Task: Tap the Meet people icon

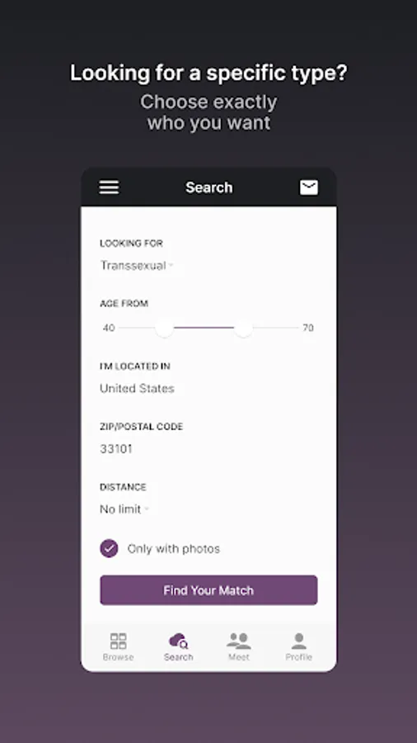Action: coord(239,641)
